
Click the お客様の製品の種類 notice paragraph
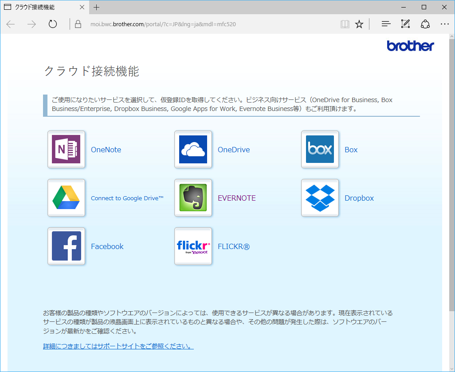pyautogui.click(x=218, y=322)
